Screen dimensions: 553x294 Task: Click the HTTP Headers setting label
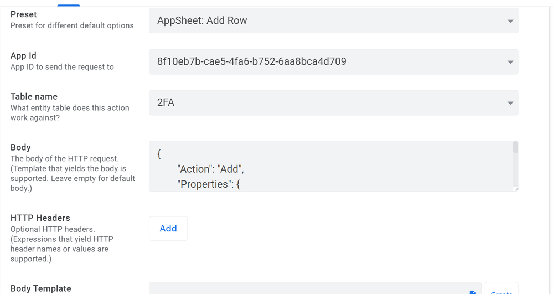40,218
